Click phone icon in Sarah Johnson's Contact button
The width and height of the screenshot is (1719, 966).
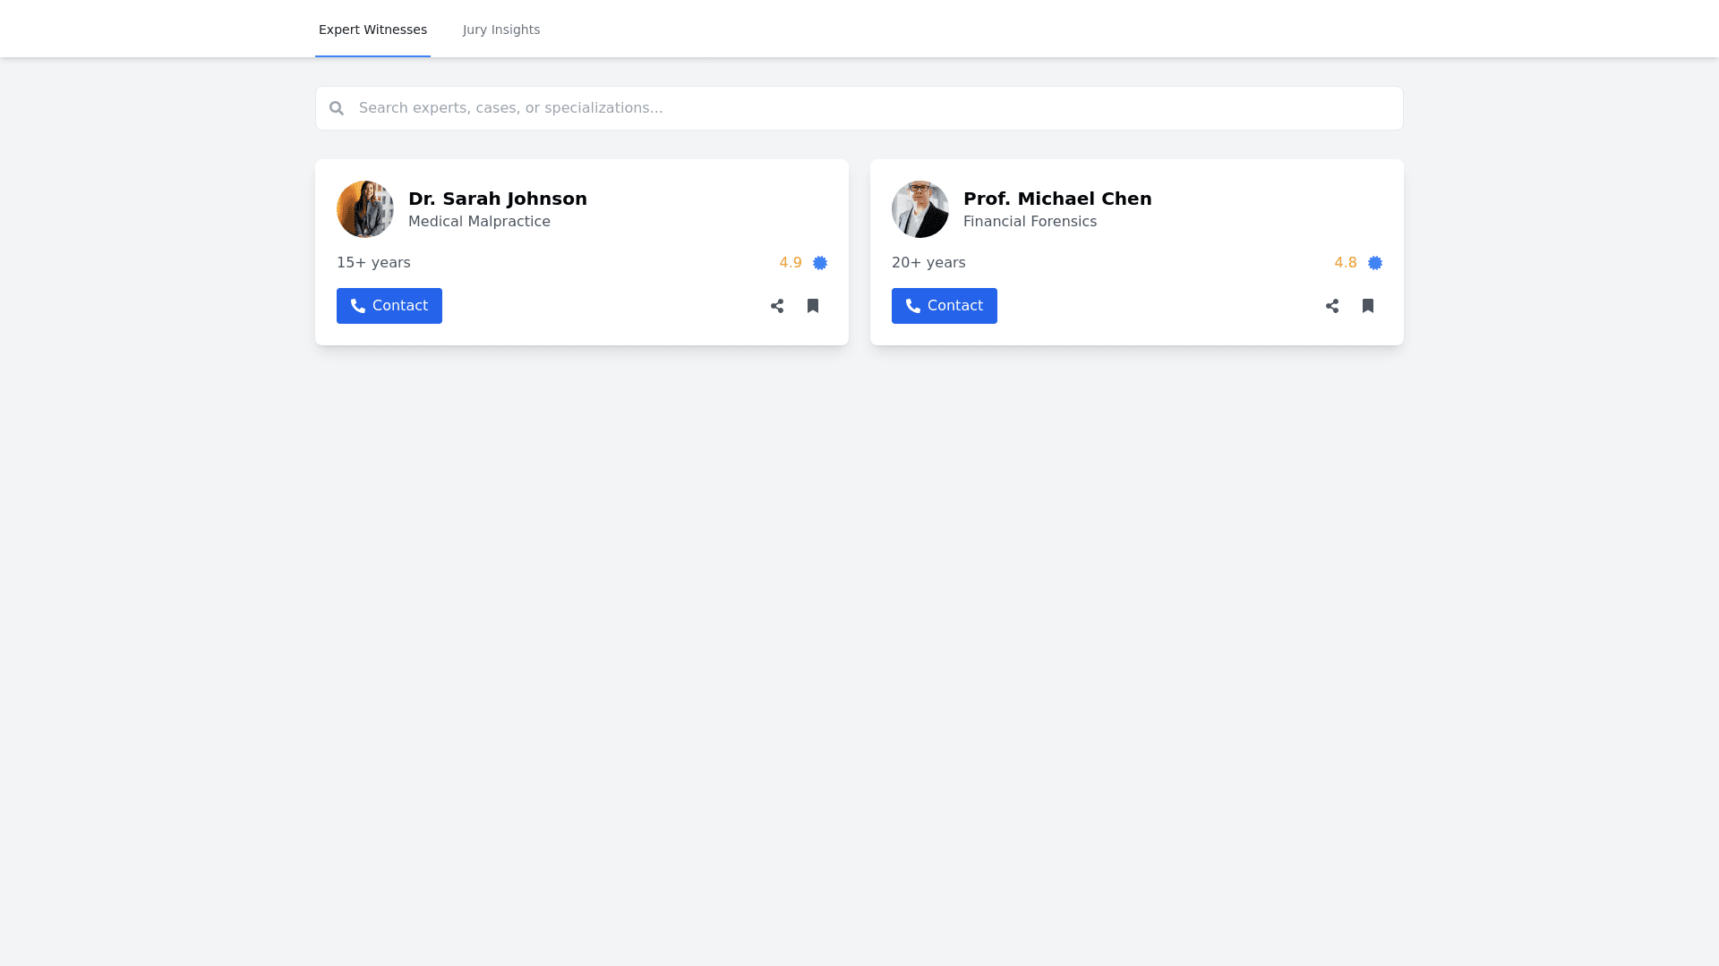358,306
